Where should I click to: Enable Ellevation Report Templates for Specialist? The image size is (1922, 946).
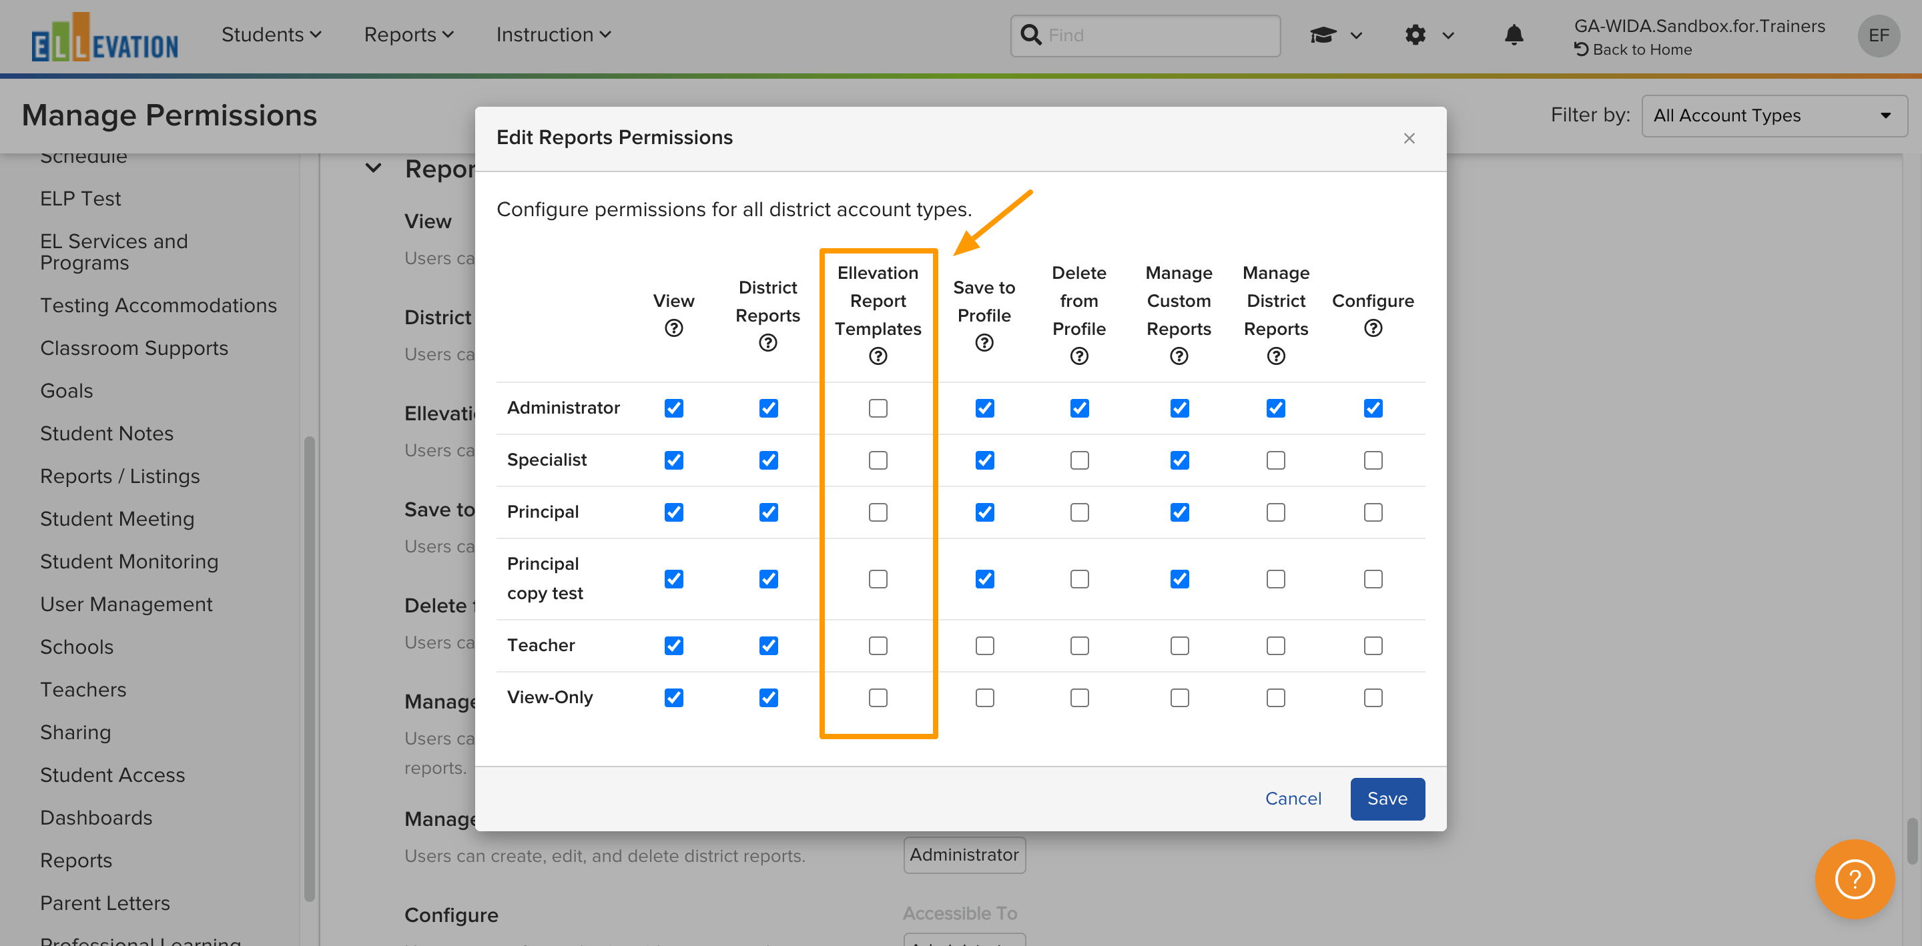878,460
